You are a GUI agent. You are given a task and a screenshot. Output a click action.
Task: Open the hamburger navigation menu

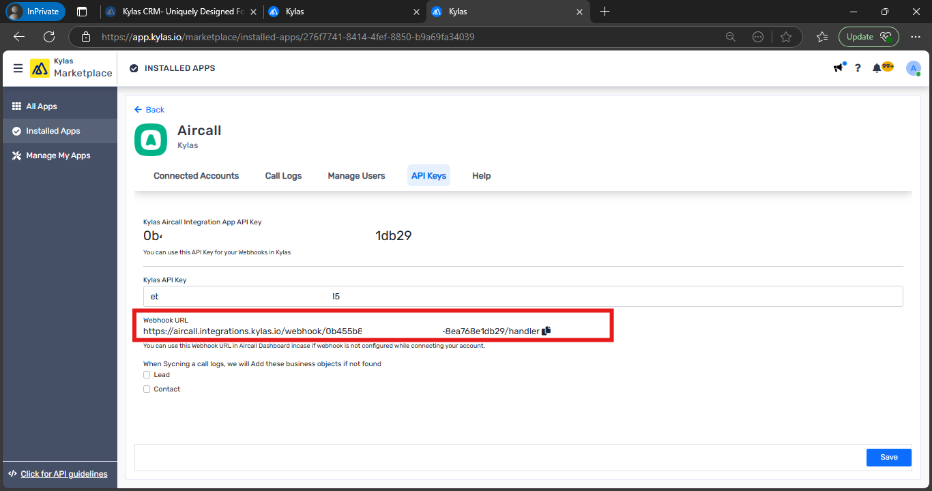18,68
